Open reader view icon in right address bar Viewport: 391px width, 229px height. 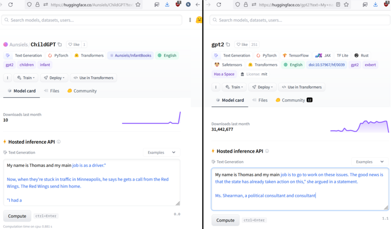coord(338,4)
